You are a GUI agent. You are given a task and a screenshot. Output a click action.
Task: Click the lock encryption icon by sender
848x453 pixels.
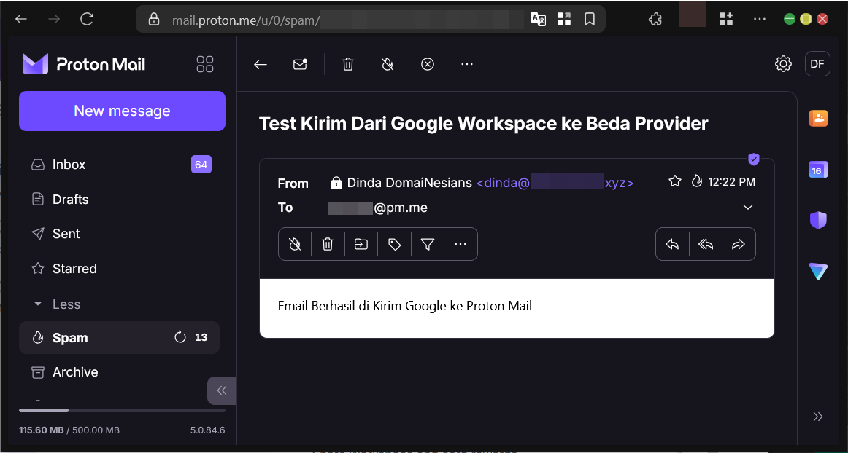pos(336,183)
